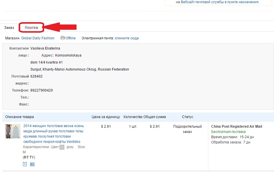This screenshot has height=172, width=274.
Task: Click the Статус column header
Action: [x=188, y=117]
